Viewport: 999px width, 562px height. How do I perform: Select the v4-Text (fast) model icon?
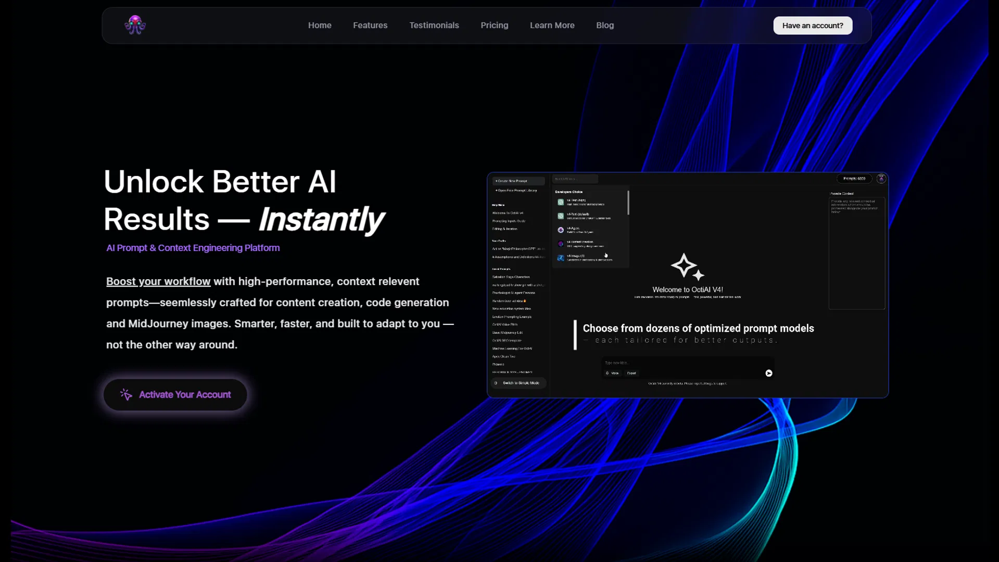[x=561, y=202]
